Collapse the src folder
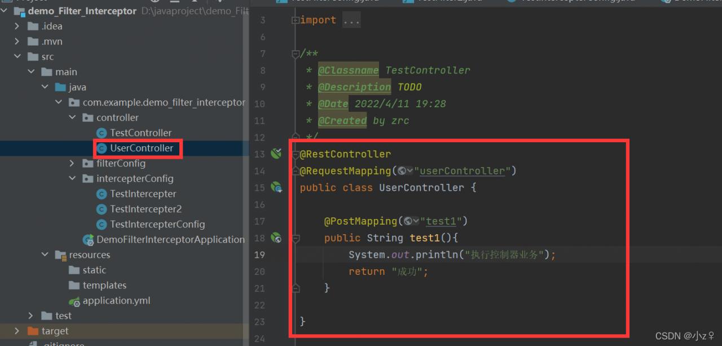This screenshot has height=346, width=722. (17, 57)
